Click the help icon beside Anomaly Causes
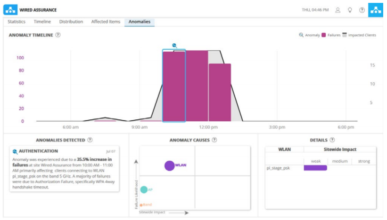 (214, 140)
